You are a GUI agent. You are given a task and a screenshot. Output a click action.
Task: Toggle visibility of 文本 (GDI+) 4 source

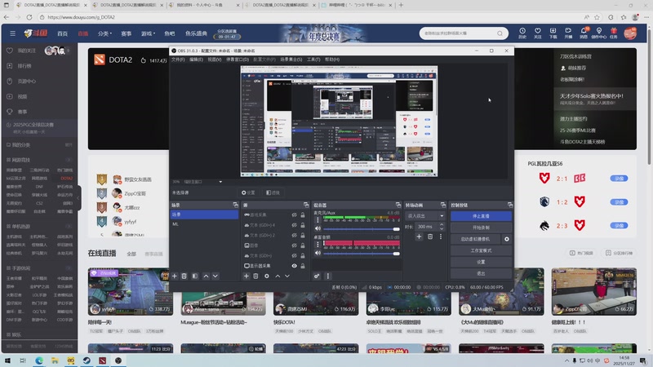(294, 225)
